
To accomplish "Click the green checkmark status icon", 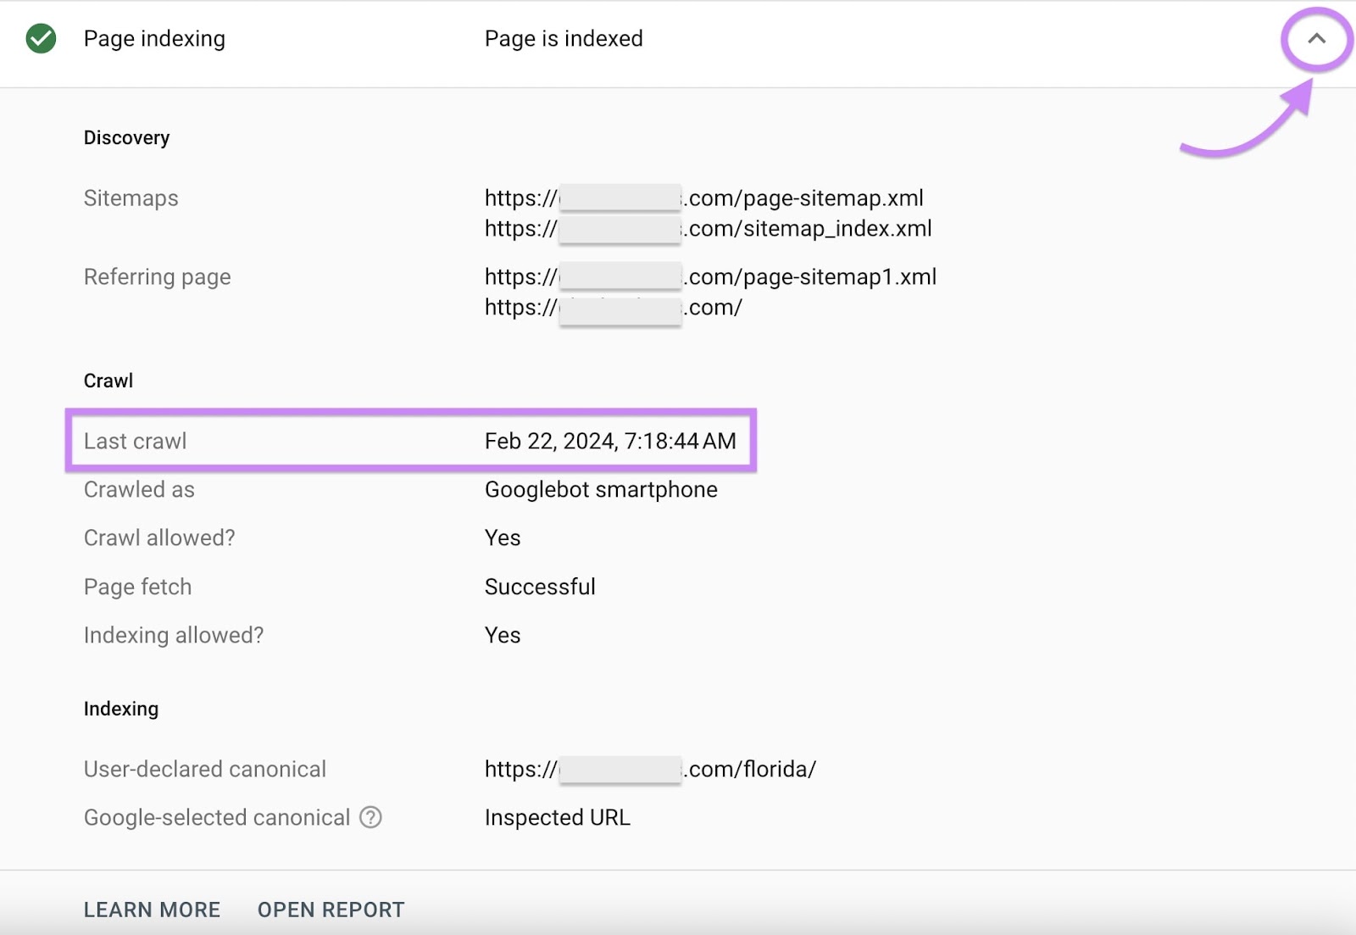I will point(42,39).
